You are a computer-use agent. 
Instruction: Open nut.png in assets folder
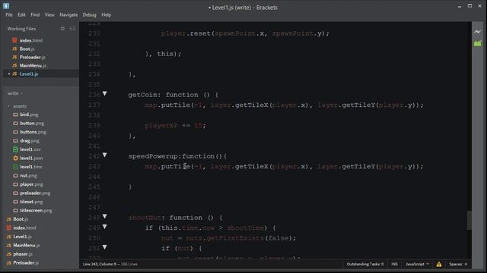click(28, 175)
